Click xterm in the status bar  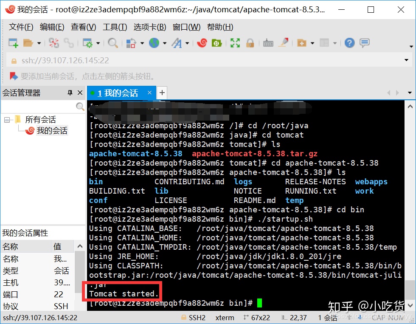(x=225, y=318)
